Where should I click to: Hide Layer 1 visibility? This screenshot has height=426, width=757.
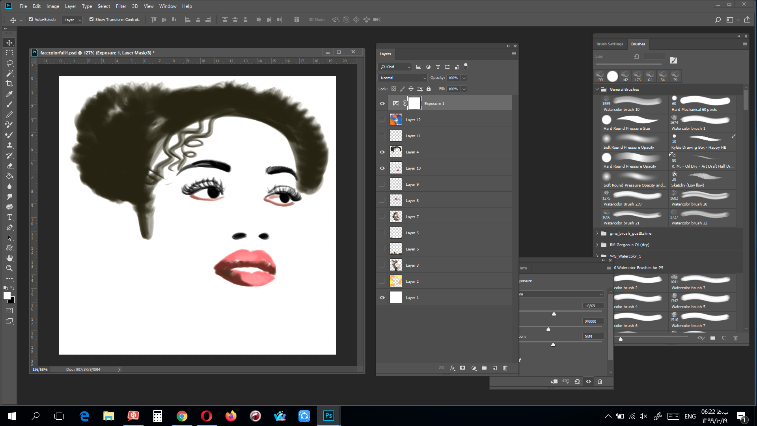382,298
